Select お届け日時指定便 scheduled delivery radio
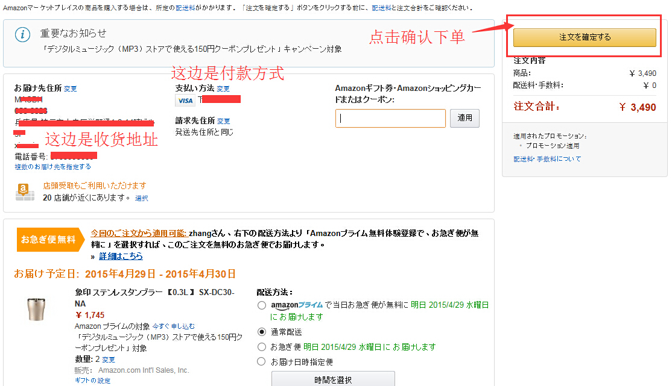The width and height of the screenshot is (672, 386). 261,361
